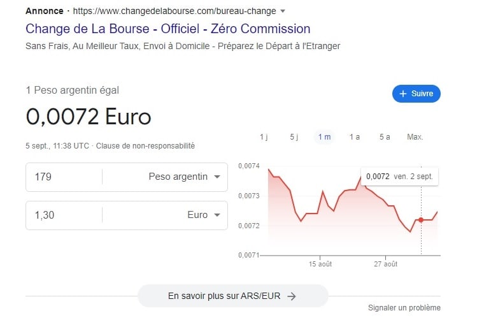Switch to the 1 m chart range
The height and width of the screenshot is (327, 491).
[x=324, y=137]
